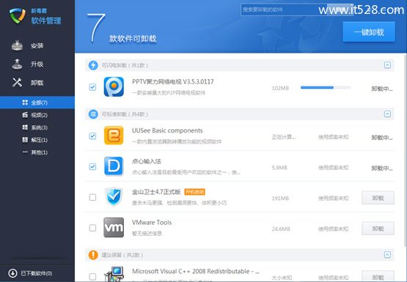Click the UUSee Basic components title
The image size is (407, 282).
tap(167, 130)
